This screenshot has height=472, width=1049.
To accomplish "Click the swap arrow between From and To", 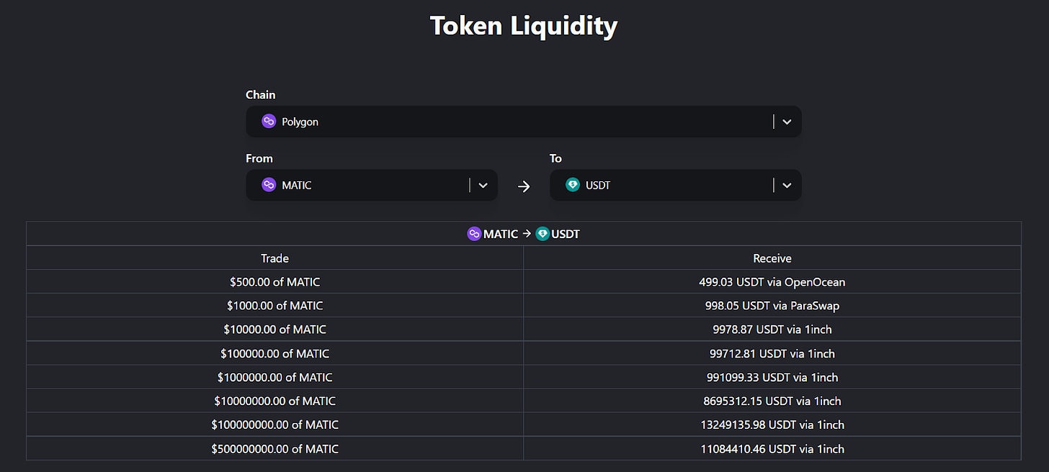I will (524, 186).
